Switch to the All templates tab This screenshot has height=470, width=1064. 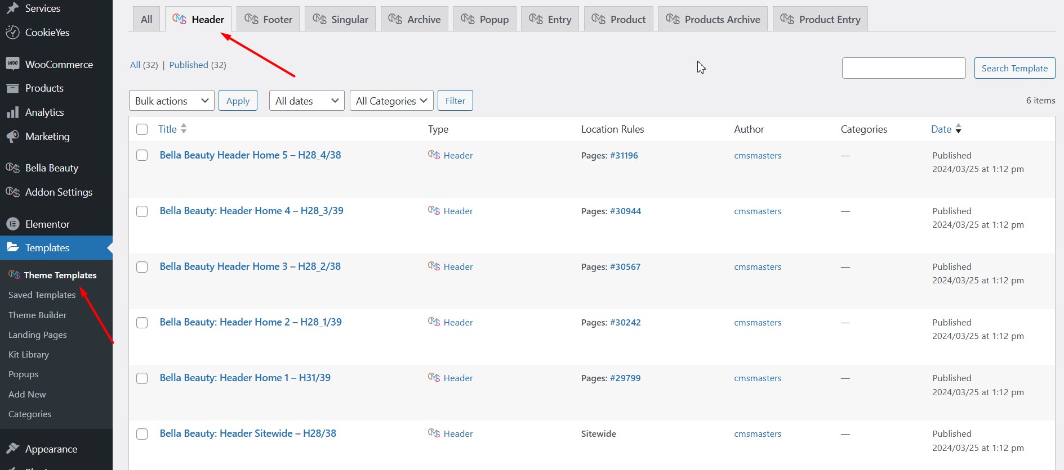pos(146,19)
